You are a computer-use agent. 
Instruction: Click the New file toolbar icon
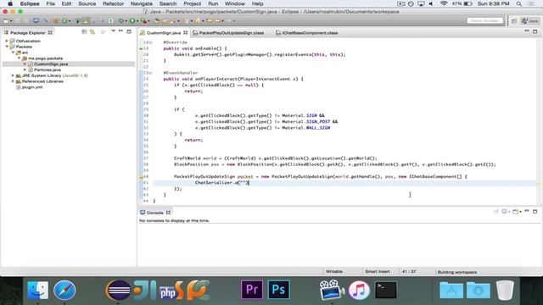6,21
